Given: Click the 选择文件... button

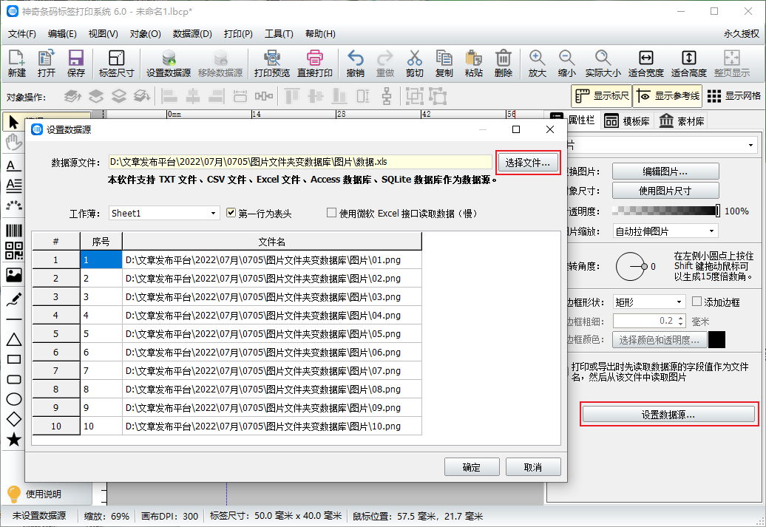Looking at the screenshot, I should pyautogui.click(x=528, y=163).
